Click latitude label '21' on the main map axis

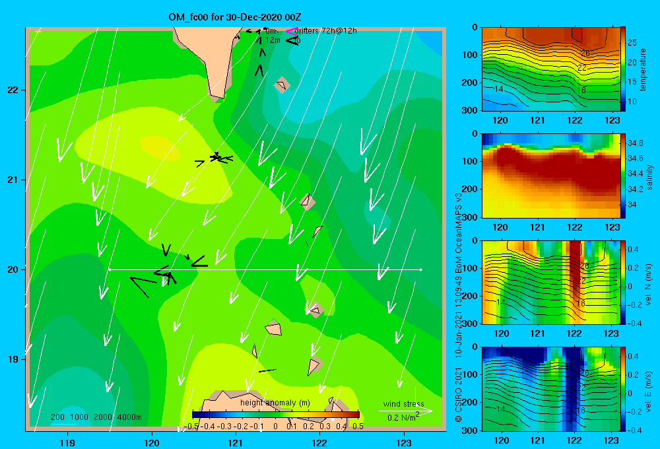point(13,180)
